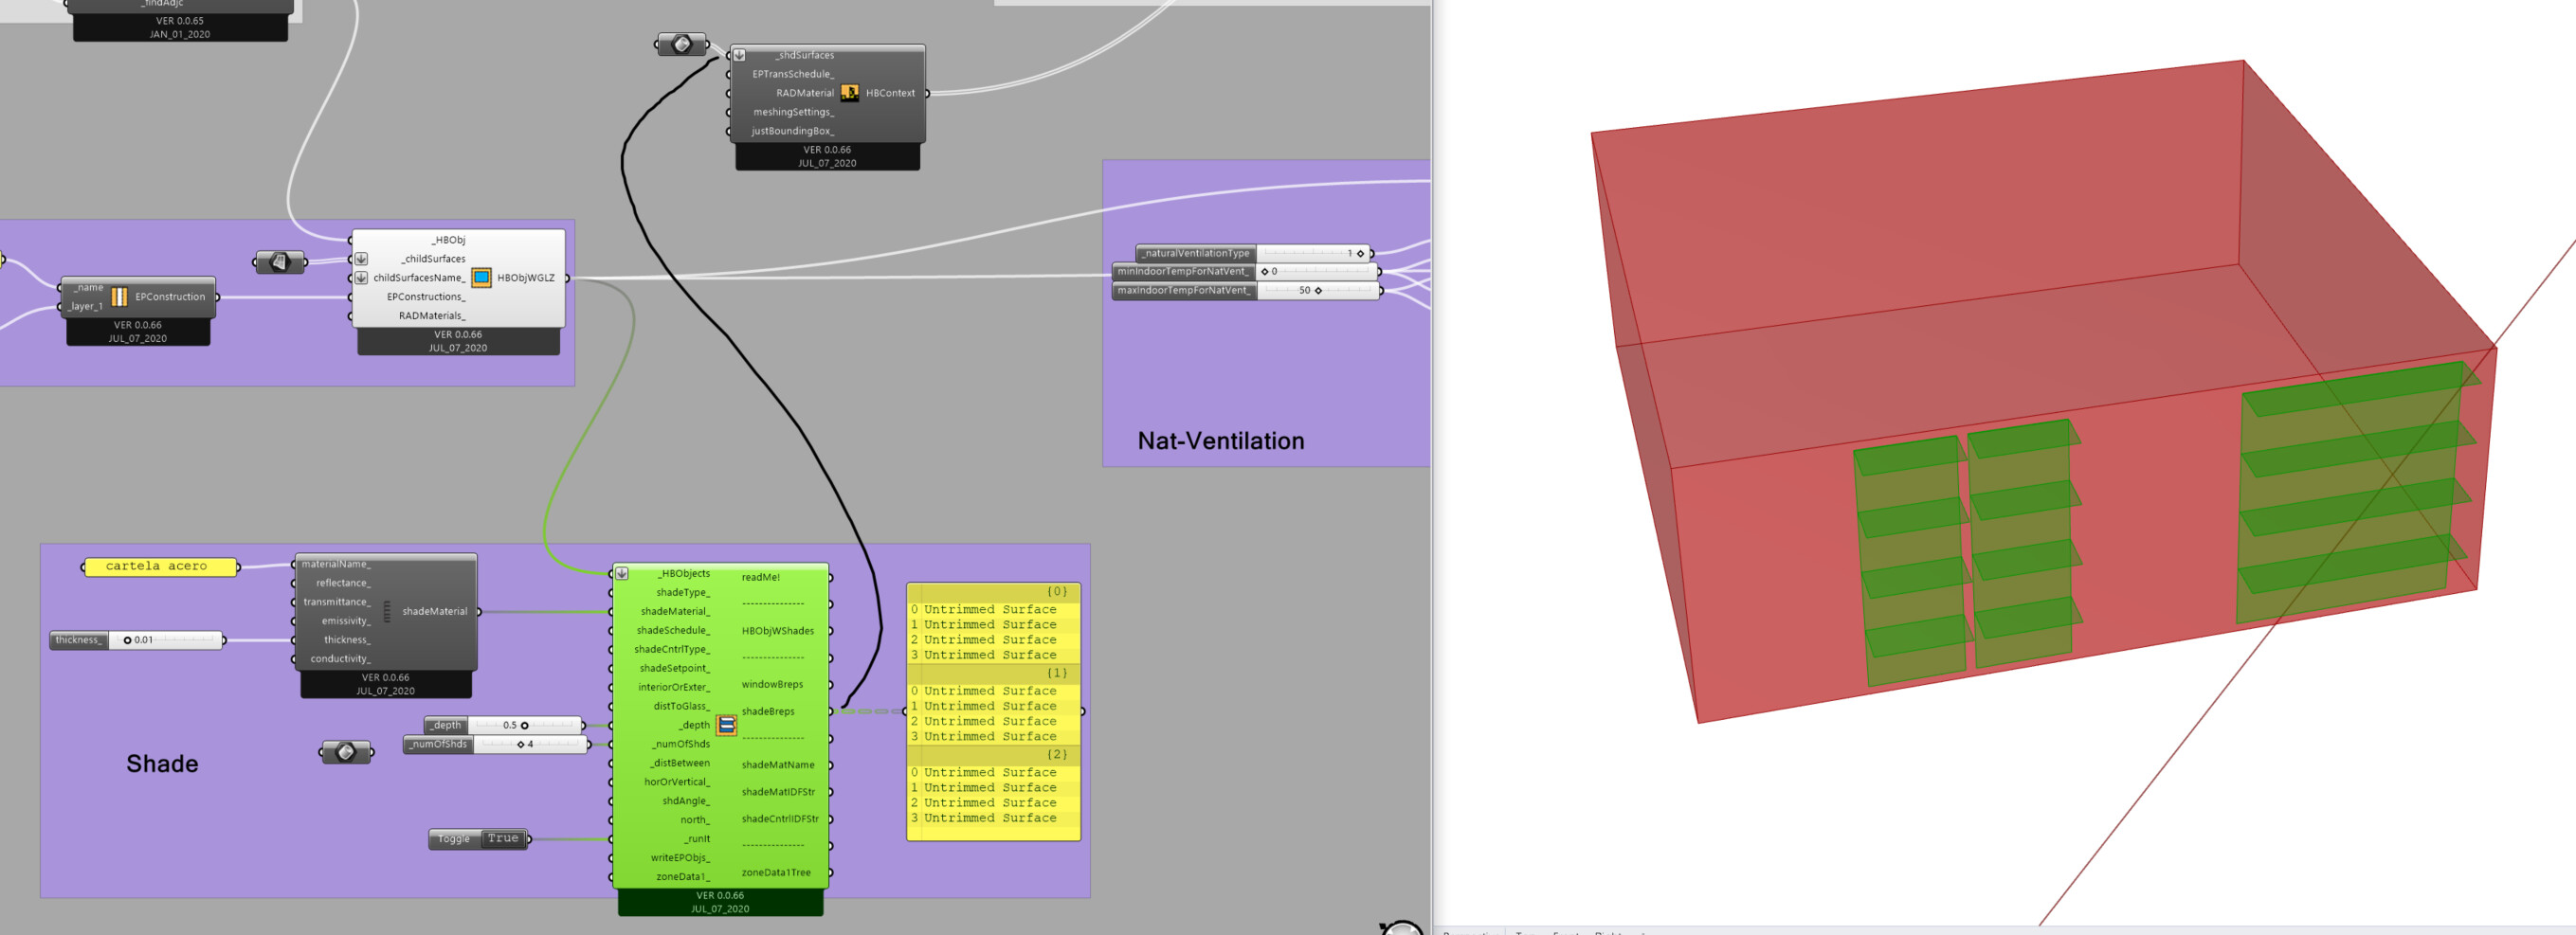2576x935 pixels.
Task: Select branch header {2} in the yellow panel
Action: (993, 755)
